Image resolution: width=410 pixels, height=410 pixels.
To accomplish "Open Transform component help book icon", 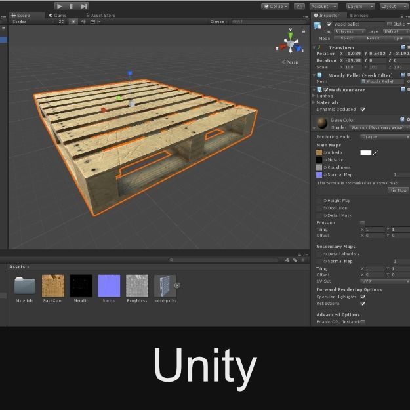I will click(403, 47).
